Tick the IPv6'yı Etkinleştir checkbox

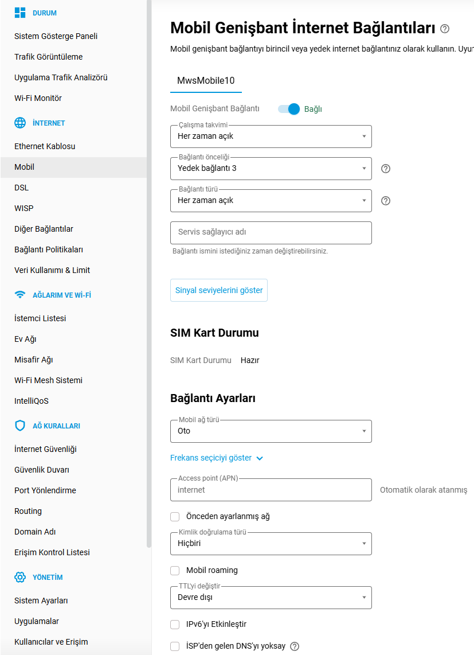(x=175, y=624)
